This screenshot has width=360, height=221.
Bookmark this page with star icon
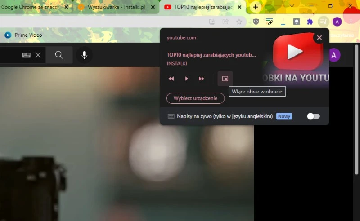tap(239, 22)
